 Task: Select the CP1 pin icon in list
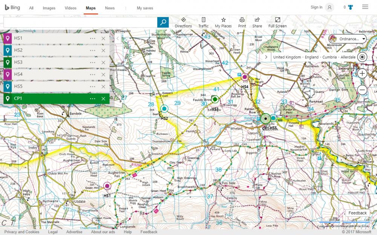coord(8,99)
